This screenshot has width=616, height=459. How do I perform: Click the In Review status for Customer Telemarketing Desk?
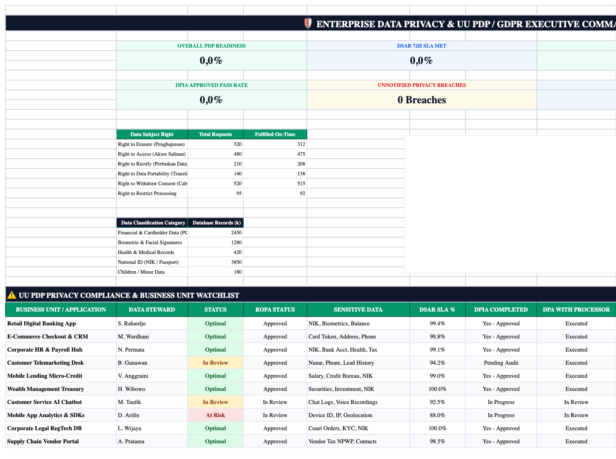tap(216, 363)
